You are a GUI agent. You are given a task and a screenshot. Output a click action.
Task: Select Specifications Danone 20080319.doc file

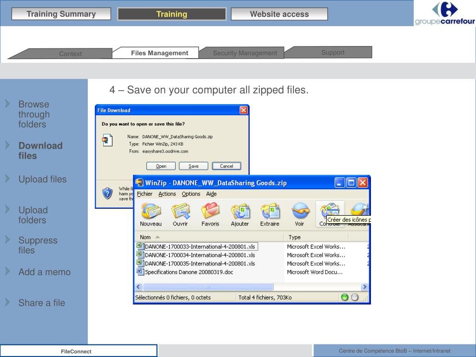point(189,272)
